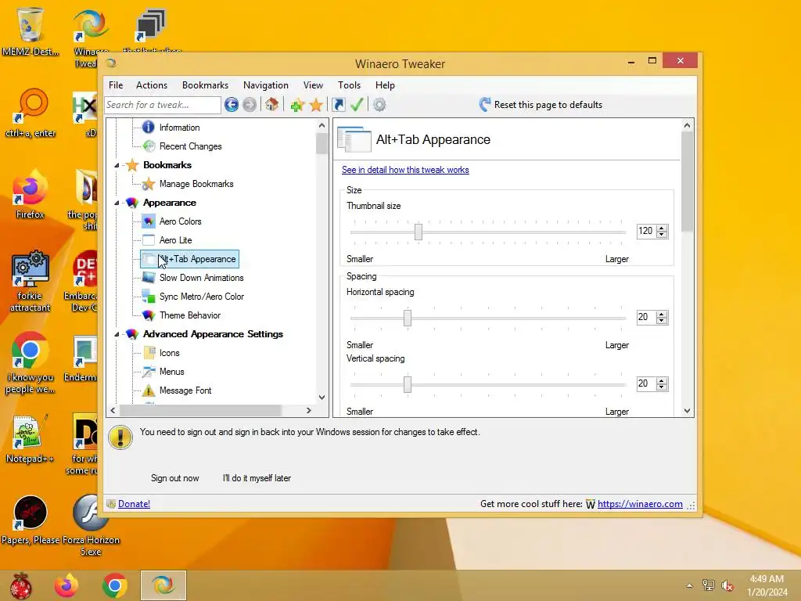Click the shortcut arrow toolbar icon

[338, 105]
